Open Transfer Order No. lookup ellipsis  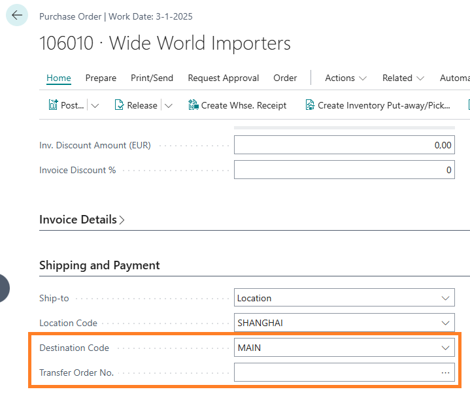tap(445, 373)
